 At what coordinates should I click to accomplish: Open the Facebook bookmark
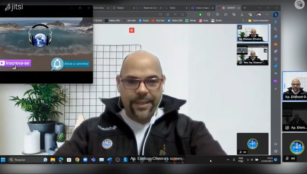pyautogui.click(x=144, y=20)
